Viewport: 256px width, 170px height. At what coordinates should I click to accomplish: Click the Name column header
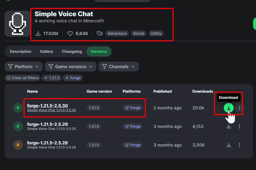(32, 91)
